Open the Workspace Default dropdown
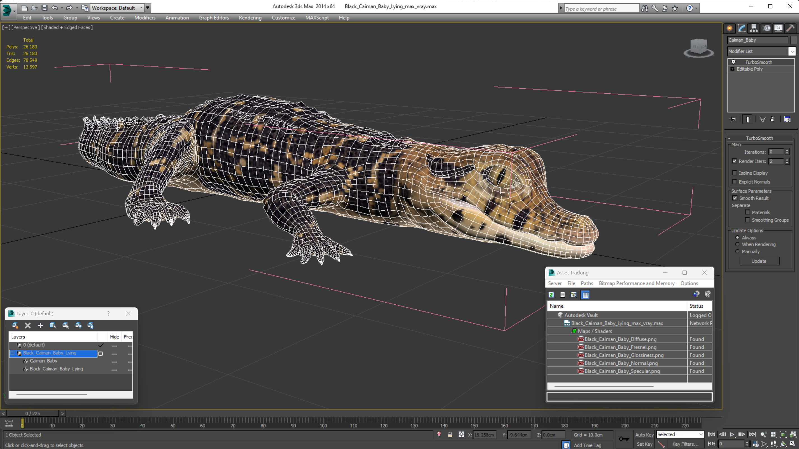This screenshot has width=799, height=449. pos(117,8)
